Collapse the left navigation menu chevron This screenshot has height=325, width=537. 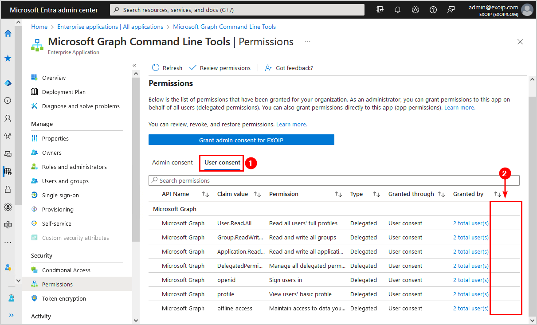pos(134,66)
